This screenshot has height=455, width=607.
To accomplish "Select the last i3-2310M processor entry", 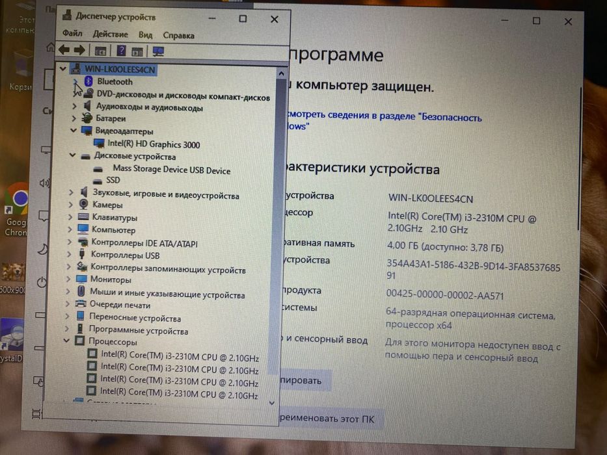I will coord(179,393).
